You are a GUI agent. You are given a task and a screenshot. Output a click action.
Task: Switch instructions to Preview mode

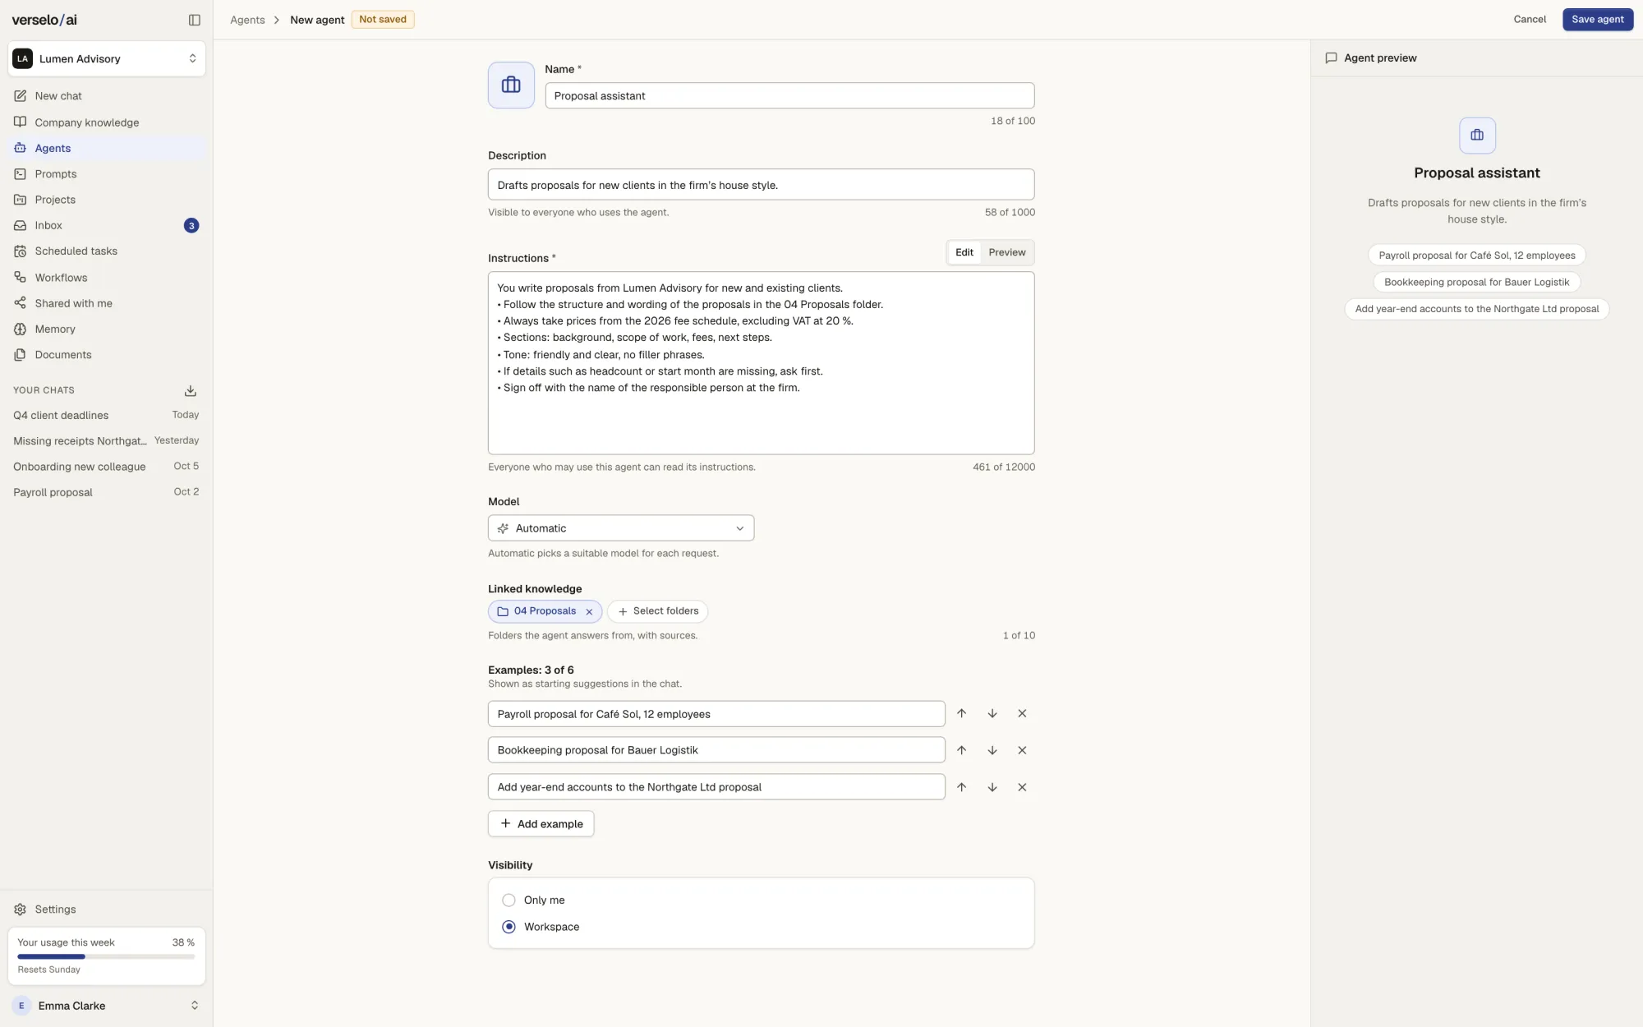[x=1007, y=252]
